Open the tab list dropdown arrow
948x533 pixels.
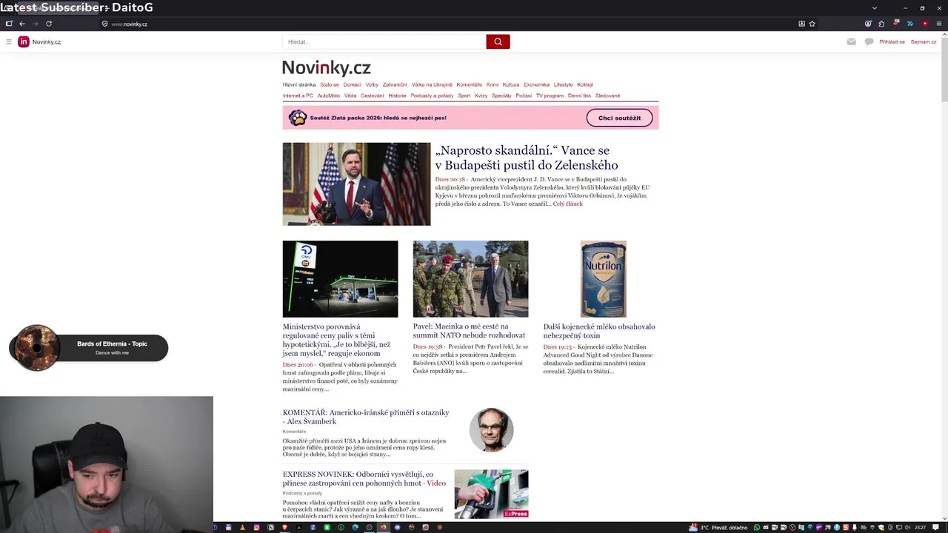[875, 8]
